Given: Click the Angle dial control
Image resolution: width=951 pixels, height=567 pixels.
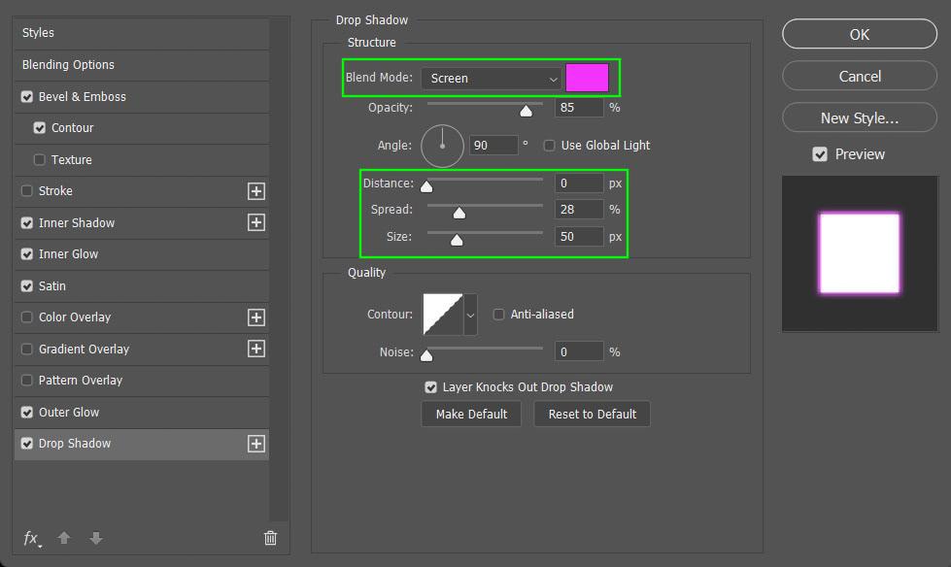Looking at the screenshot, I should [442, 146].
